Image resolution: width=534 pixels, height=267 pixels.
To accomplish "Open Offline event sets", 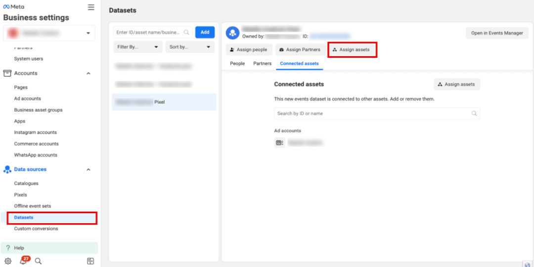I will [x=33, y=206].
